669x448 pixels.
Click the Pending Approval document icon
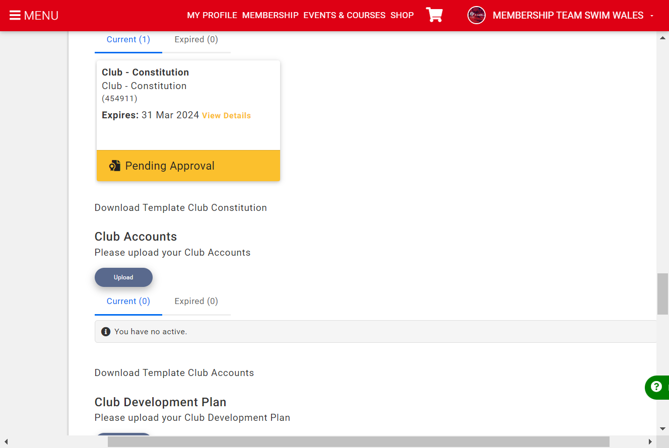click(x=114, y=166)
